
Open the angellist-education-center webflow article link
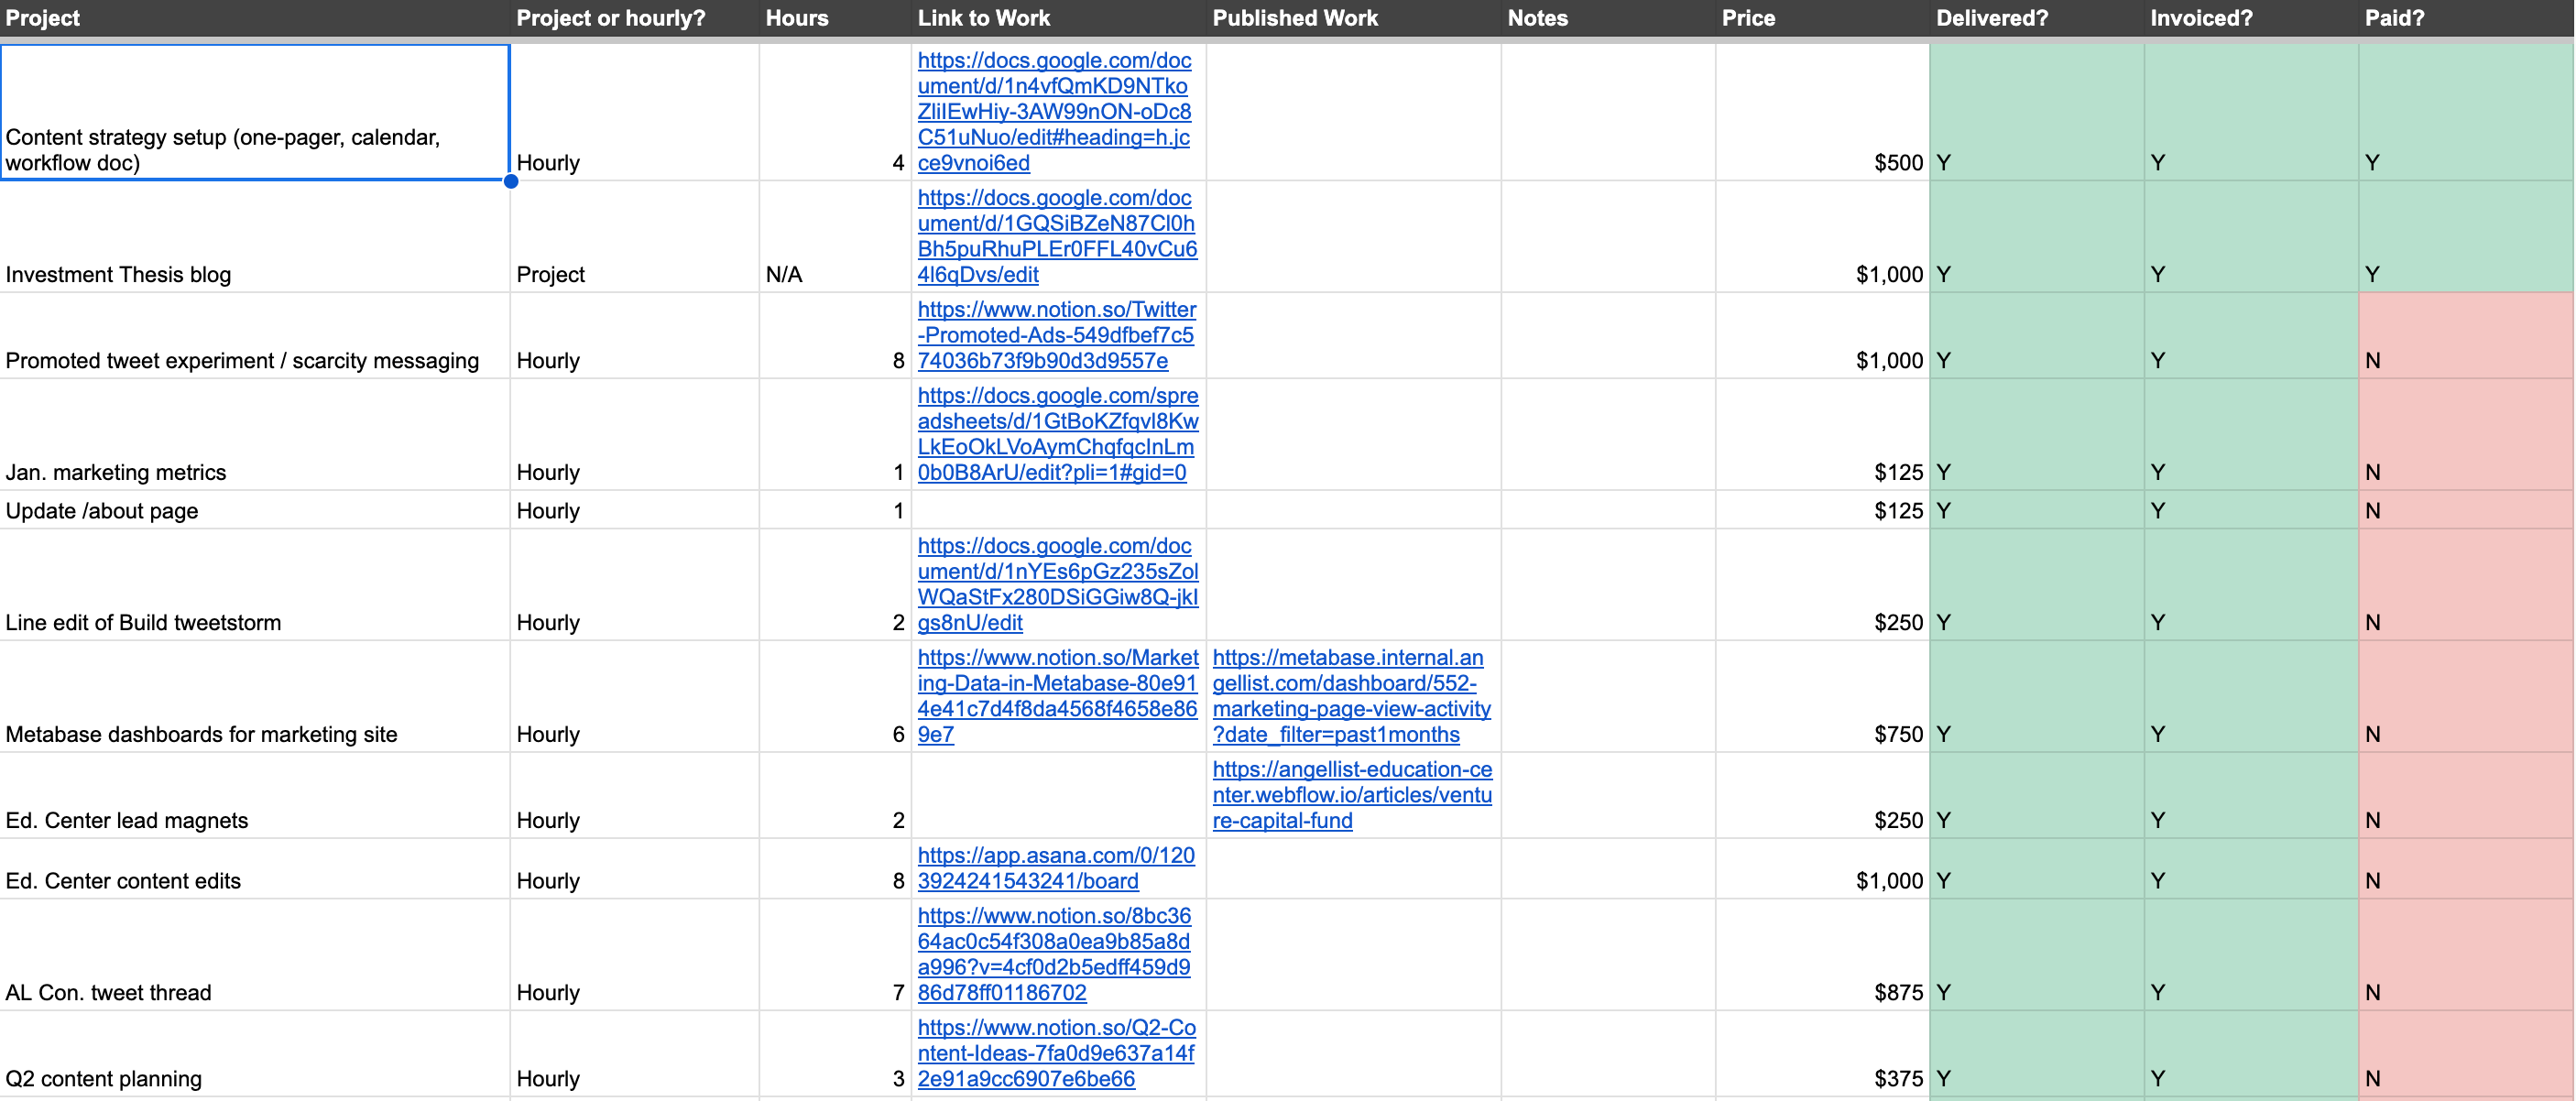[x=1351, y=795]
